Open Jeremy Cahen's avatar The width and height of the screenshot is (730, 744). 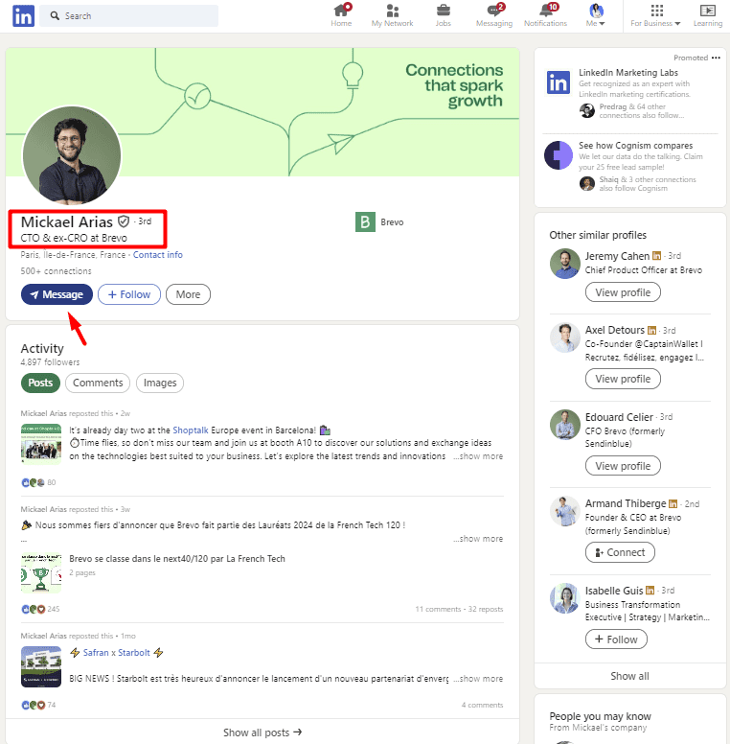(x=565, y=264)
